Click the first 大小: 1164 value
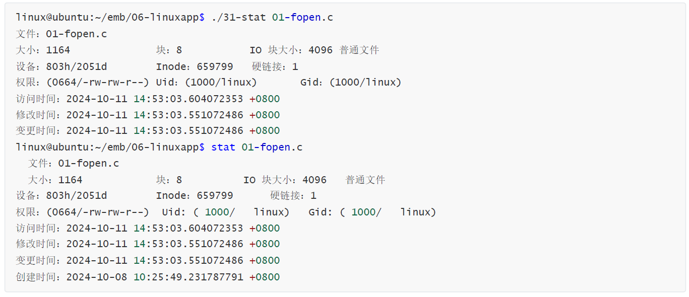689x297 pixels. (x=43, y=50)
